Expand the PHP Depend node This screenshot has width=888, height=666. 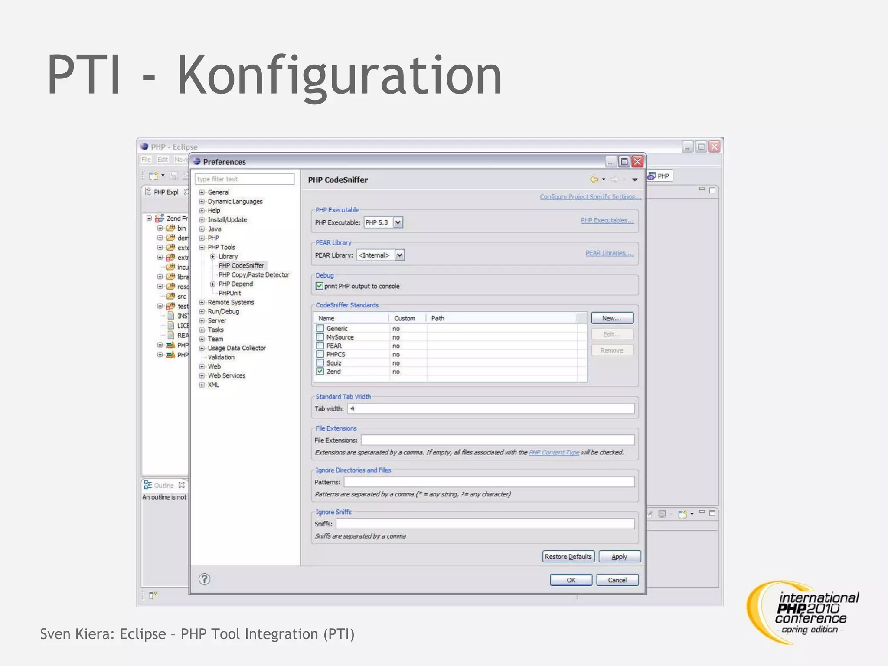[x=213, y=284]
